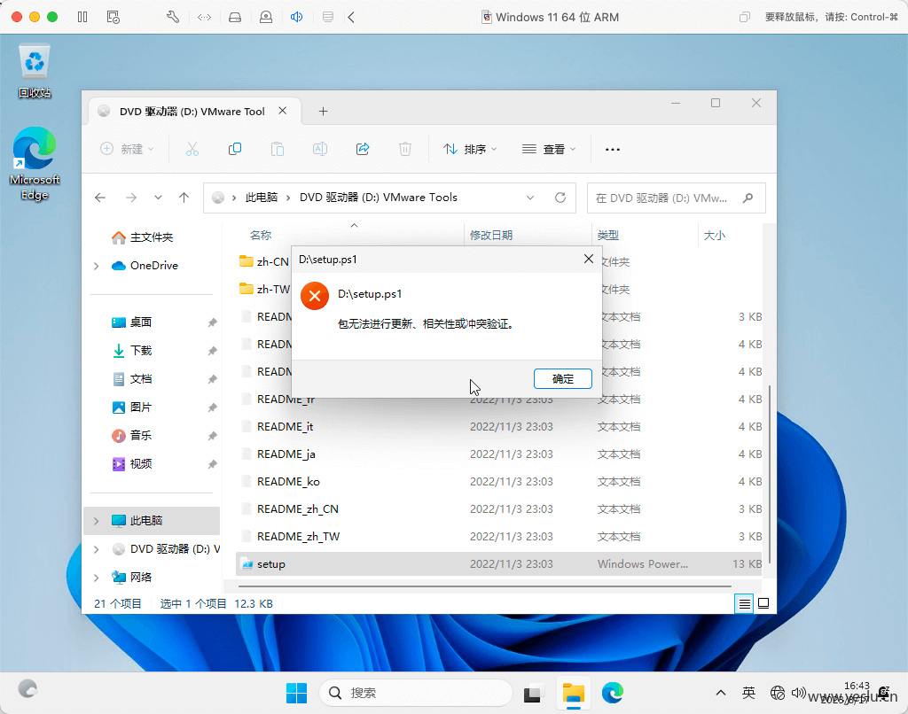Go forward with the Explorer forward arrow
The height and width of the screenshot is (714, 908).
point(131,198)
